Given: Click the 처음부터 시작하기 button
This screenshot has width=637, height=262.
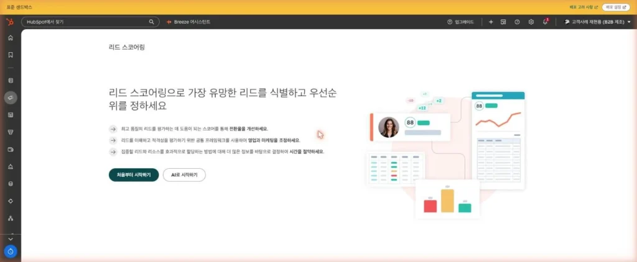Looking at the screenshot, I should pos(134,175).
